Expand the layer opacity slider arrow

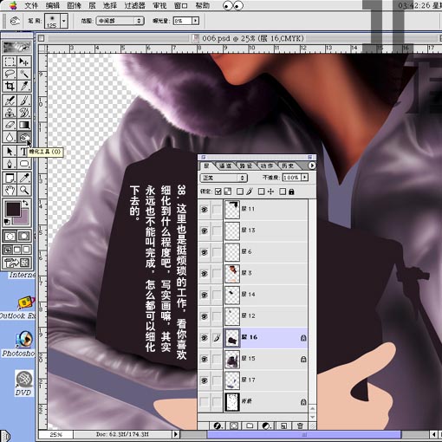click(305, 177)
